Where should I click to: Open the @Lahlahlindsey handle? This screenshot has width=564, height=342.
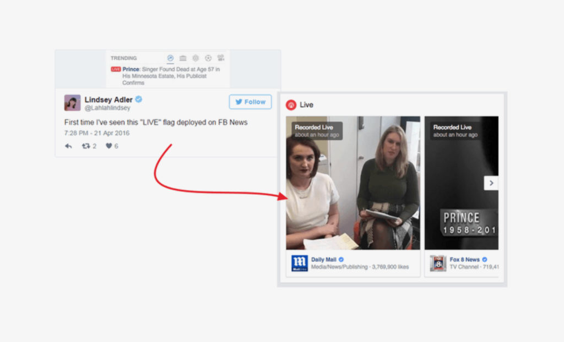click(x=107, y=108)
